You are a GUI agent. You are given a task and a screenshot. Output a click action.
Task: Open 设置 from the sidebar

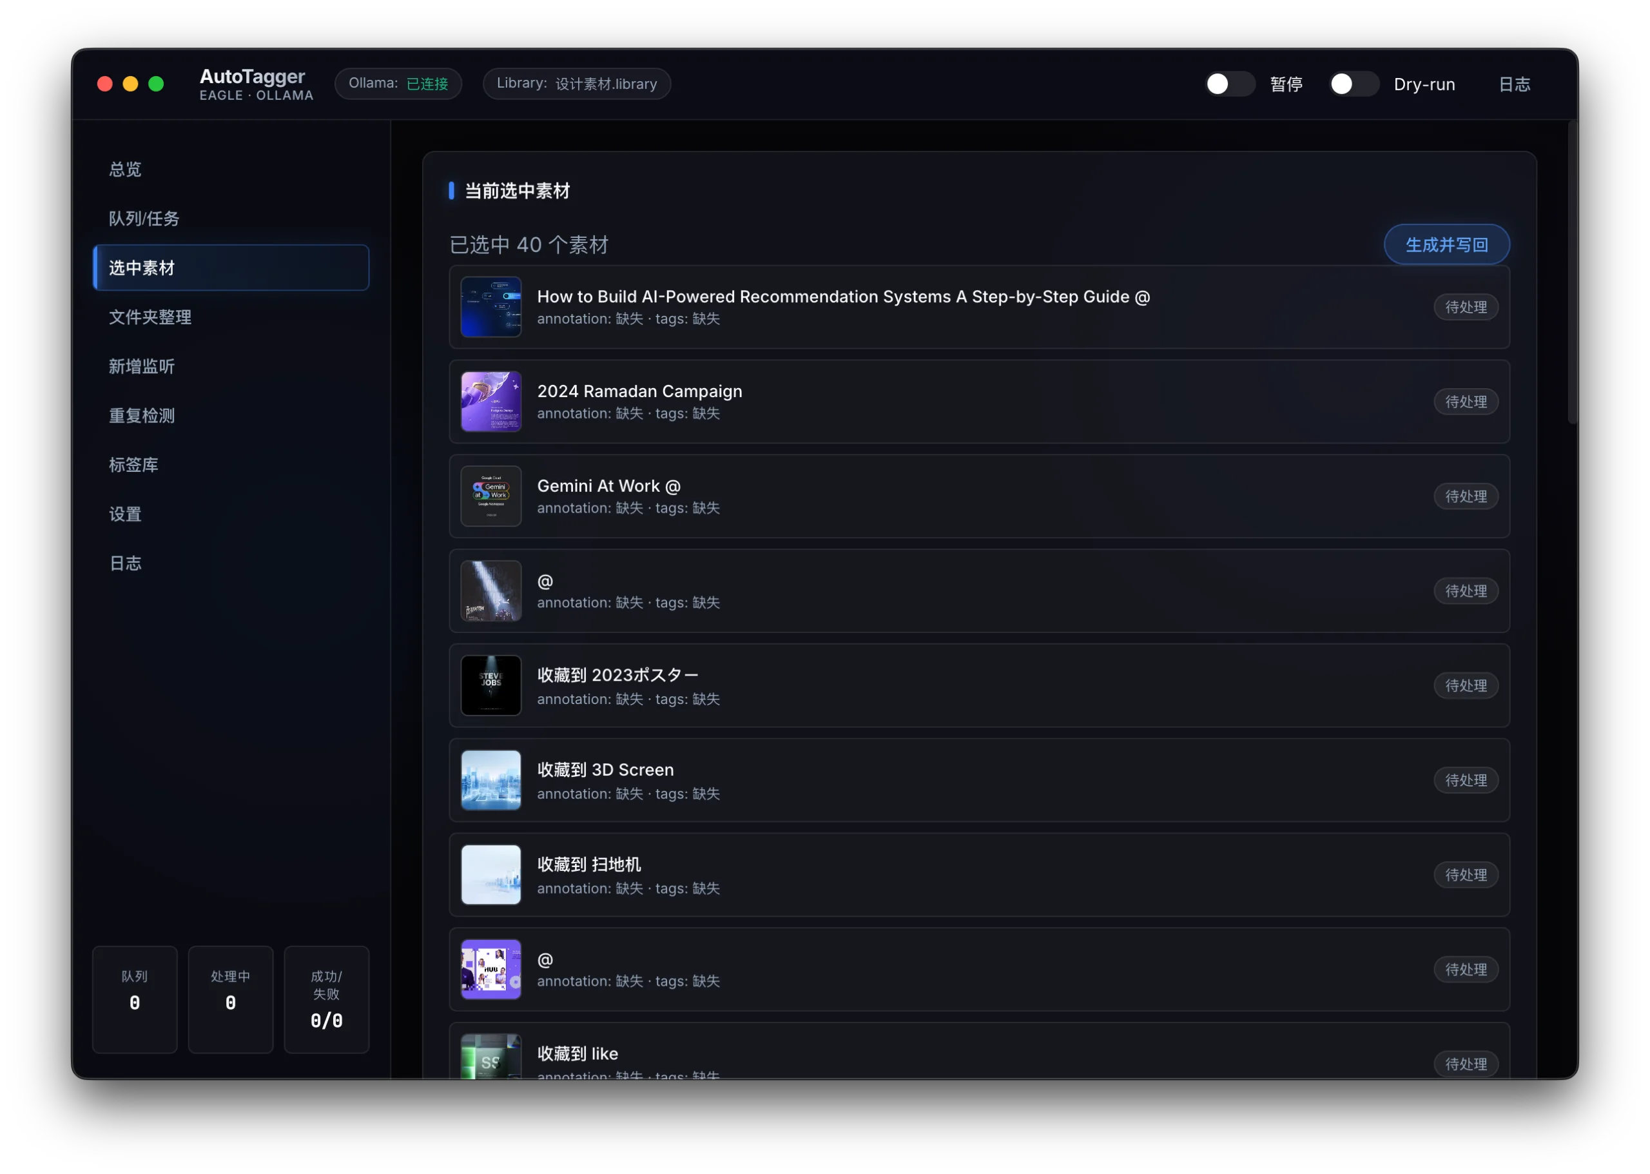126,514
